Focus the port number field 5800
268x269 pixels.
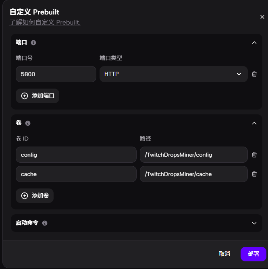tap(56, 74)
